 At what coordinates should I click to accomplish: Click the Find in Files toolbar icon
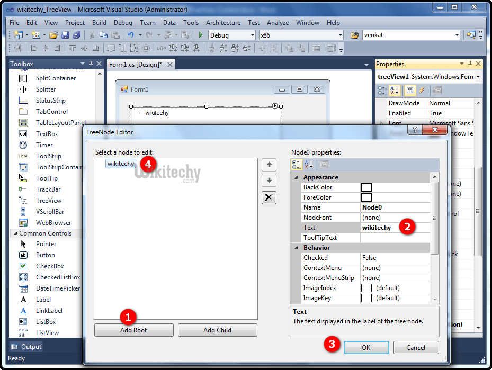click(354, 35)
